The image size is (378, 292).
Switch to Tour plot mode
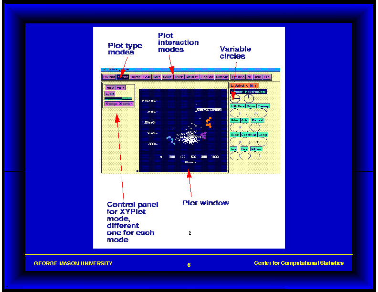[x=147, y=77]
